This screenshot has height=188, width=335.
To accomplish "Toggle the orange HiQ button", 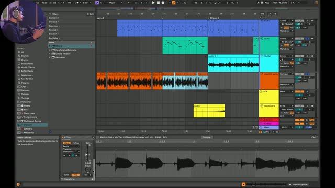I will point(75,175).
